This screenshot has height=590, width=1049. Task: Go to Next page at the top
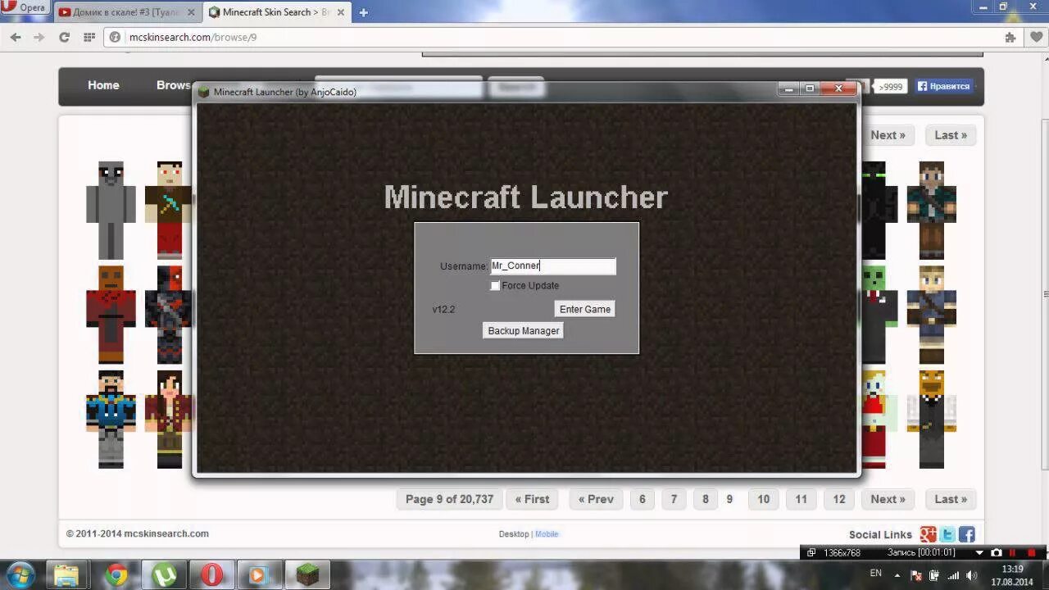(x=888, y=135)
